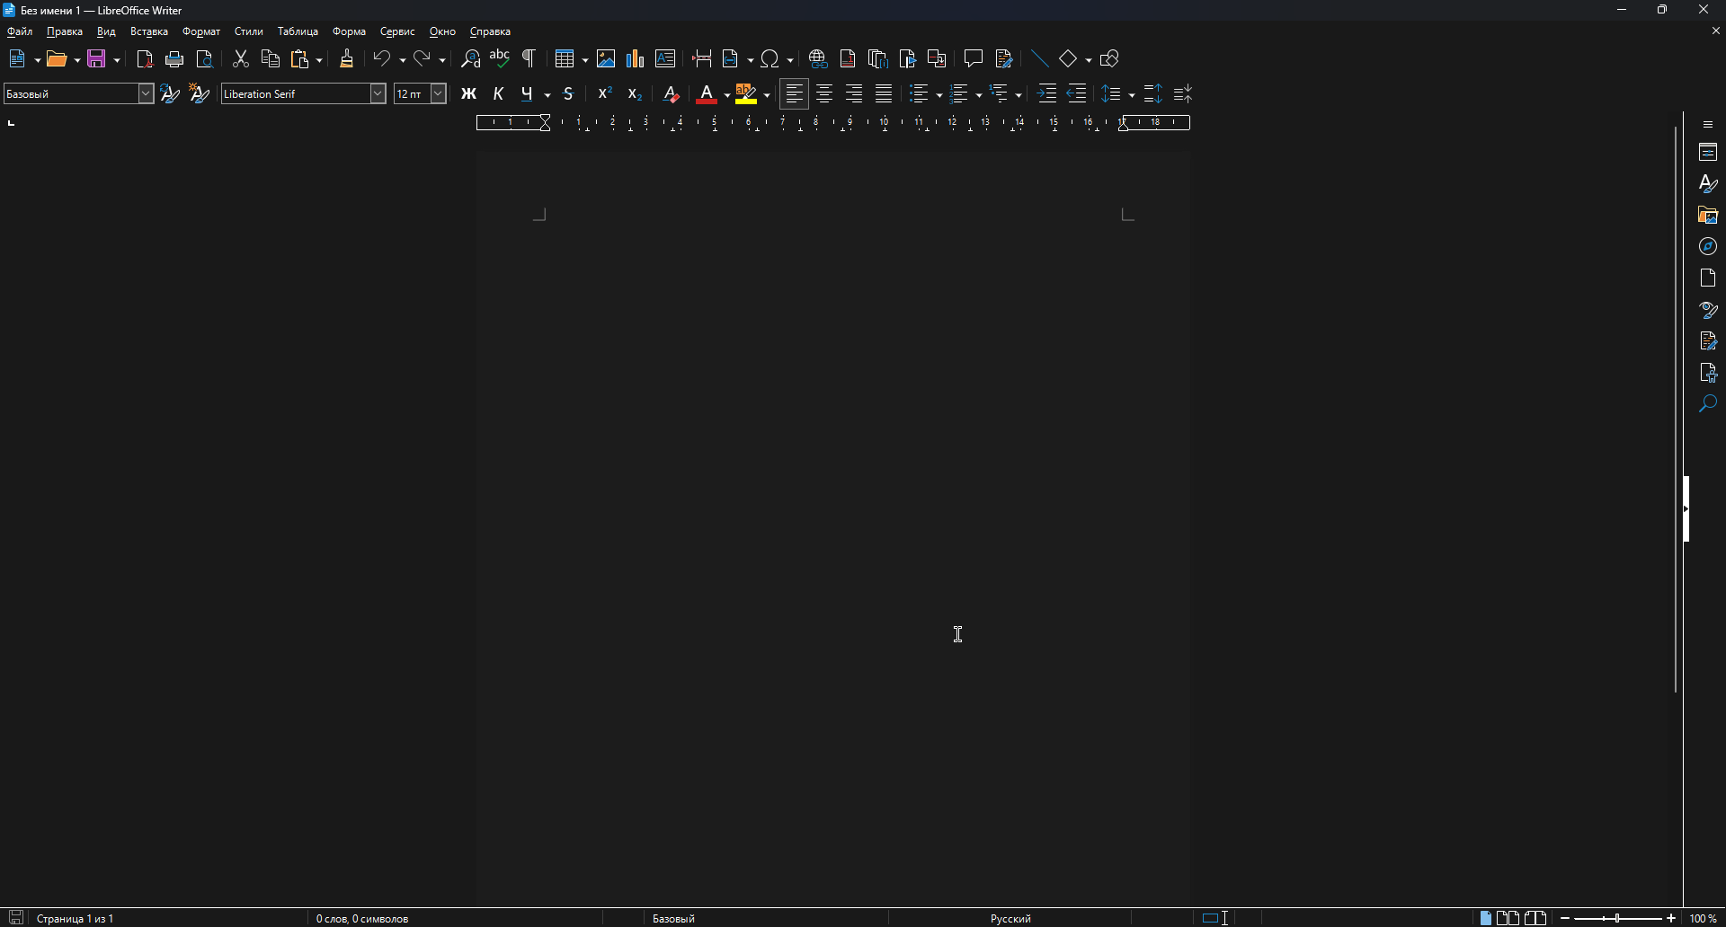Toggle Superscript
Image resolution: width=1726 pixels, height=927 pixels.
point(605,94)
